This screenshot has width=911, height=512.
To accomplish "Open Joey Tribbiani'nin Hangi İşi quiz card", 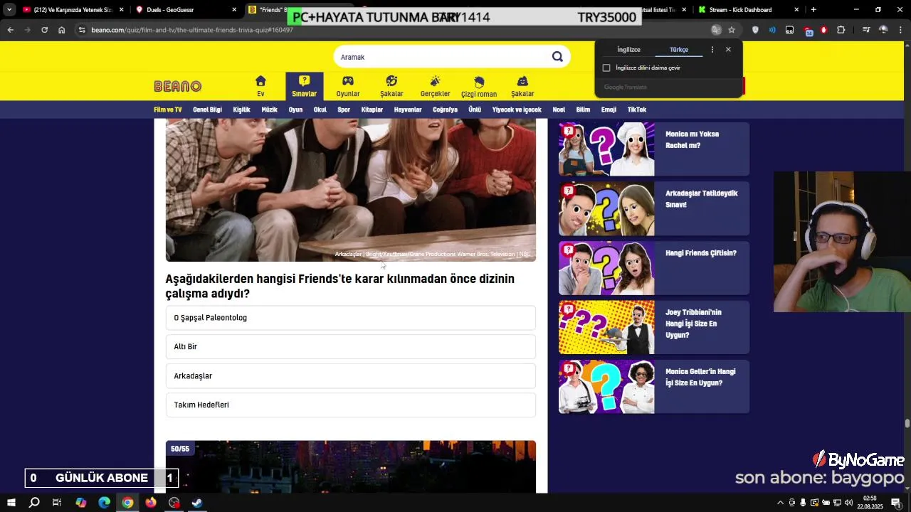I will (x=654, y=327).
